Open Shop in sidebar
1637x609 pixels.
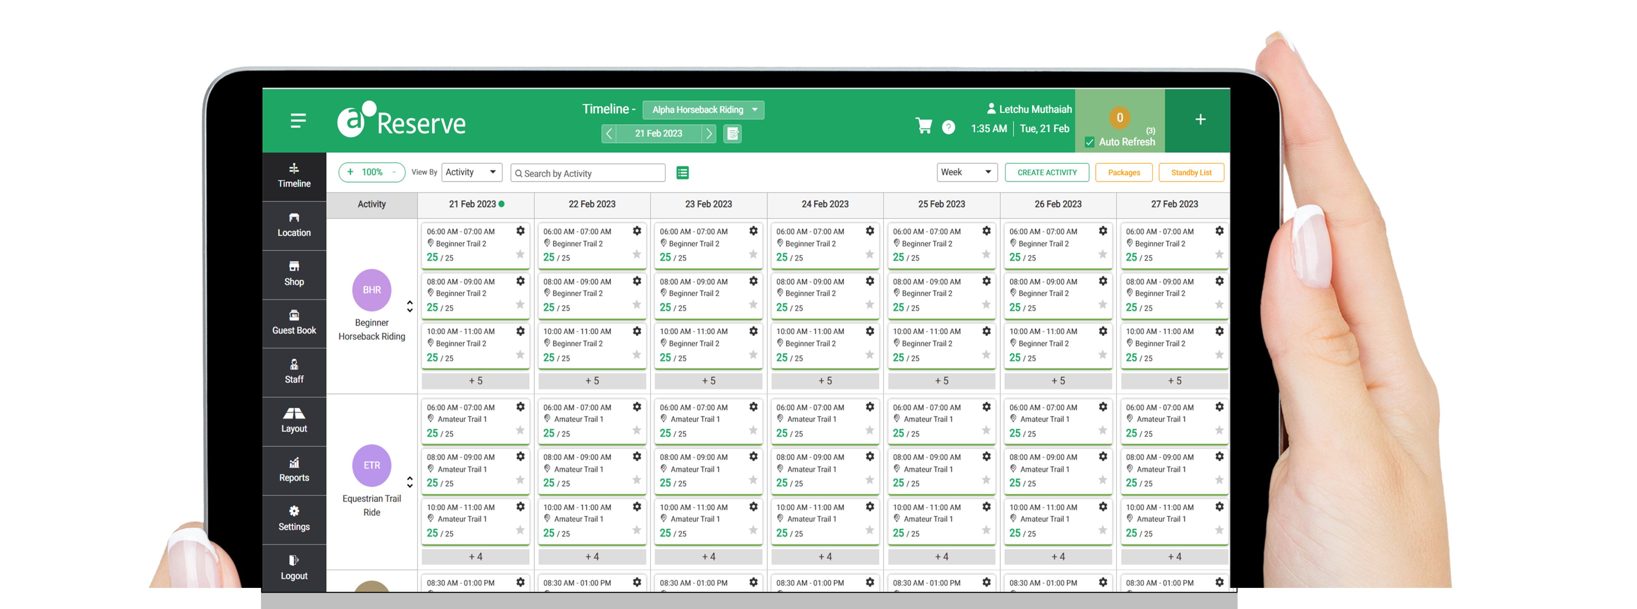[x=294, y=275]
